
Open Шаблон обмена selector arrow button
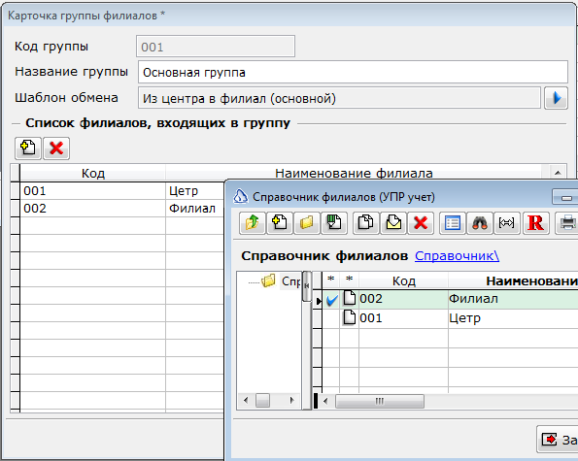(x=556, y=98)
